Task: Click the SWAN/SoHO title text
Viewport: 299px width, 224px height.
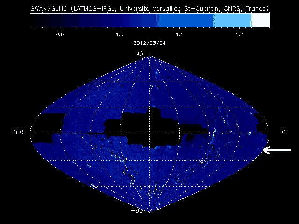Action: pyautogui.click(x=149, y=9)
